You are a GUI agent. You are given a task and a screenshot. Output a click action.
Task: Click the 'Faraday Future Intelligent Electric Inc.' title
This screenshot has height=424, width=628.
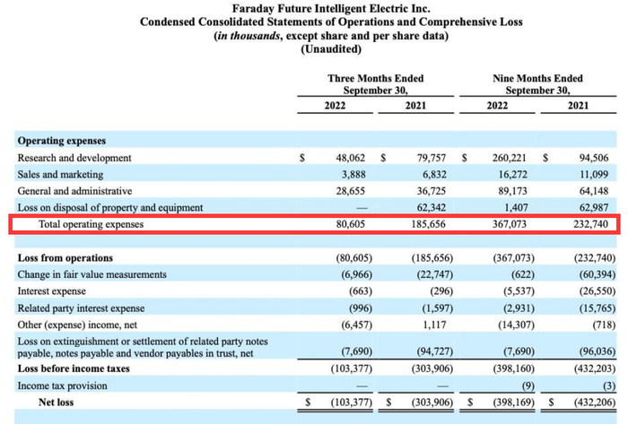[331, 8]
